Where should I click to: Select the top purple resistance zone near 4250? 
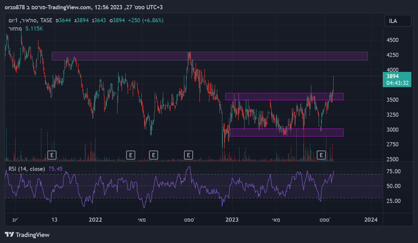coord(210,56)
